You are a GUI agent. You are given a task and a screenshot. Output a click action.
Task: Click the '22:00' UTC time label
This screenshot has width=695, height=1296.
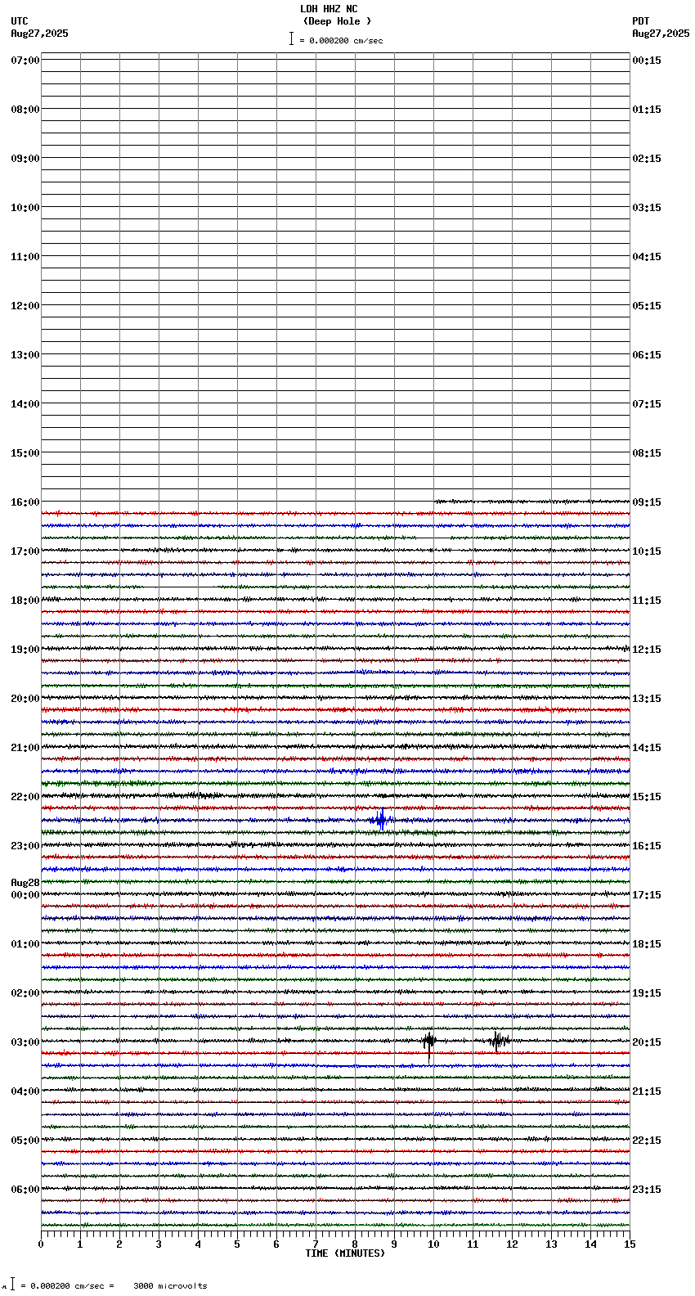pyautogui.click(x=25, y=797)
